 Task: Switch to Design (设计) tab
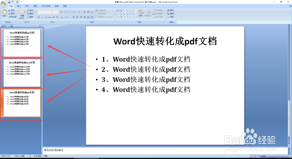(x=27, y=6)
